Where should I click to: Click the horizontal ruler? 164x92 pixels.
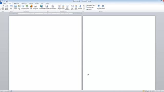pyautogui.click(x=45, y=13)
